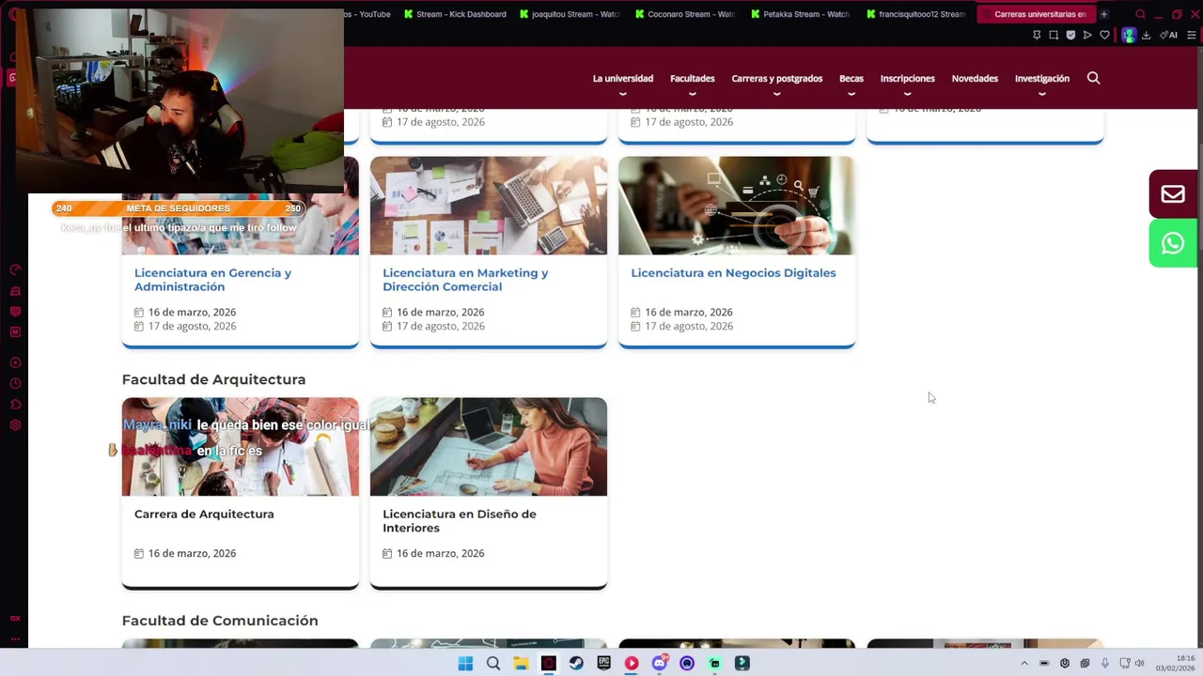Take a snapshot with the camera toolbar icon
This screenshot has height=676, width=1203.
tap(1054, 35)
